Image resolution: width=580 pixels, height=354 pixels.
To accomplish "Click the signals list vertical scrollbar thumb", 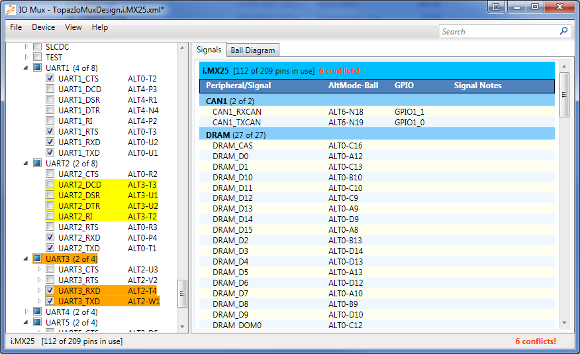I will (564, 95).
